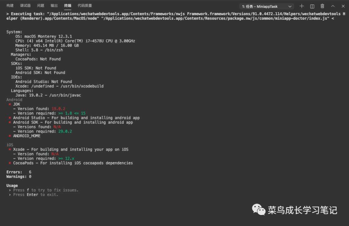Click the 'Android SDK: Not Found' line
The width and height of the screenshot is (349, 226).
(40, 73)
